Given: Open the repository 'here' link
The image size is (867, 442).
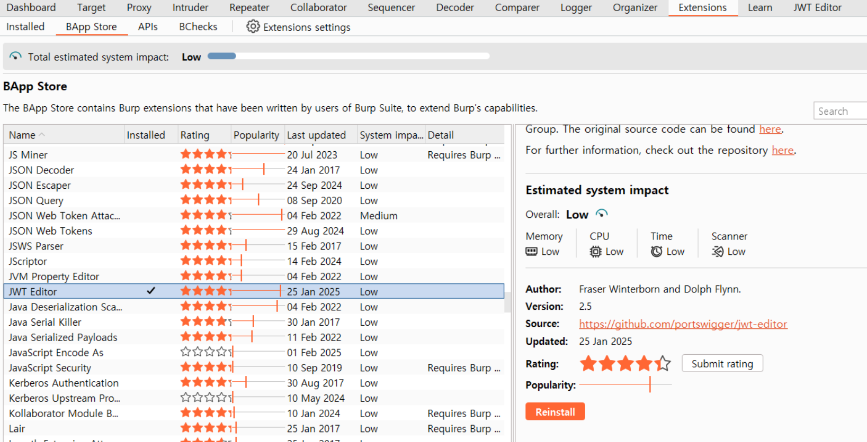Looking at the screenshot, I should 782,150.
